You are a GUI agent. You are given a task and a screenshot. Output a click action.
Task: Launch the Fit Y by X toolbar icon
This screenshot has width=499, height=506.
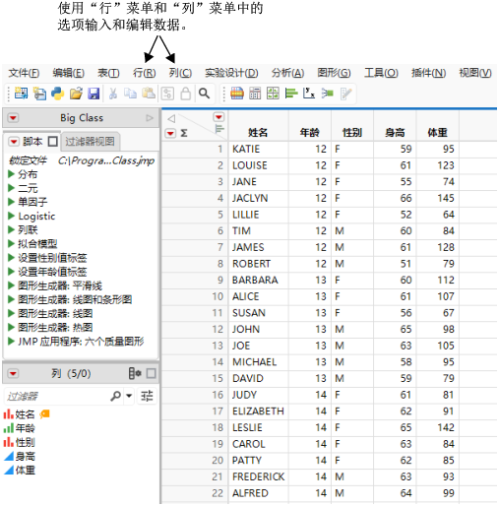click(309, 94)
